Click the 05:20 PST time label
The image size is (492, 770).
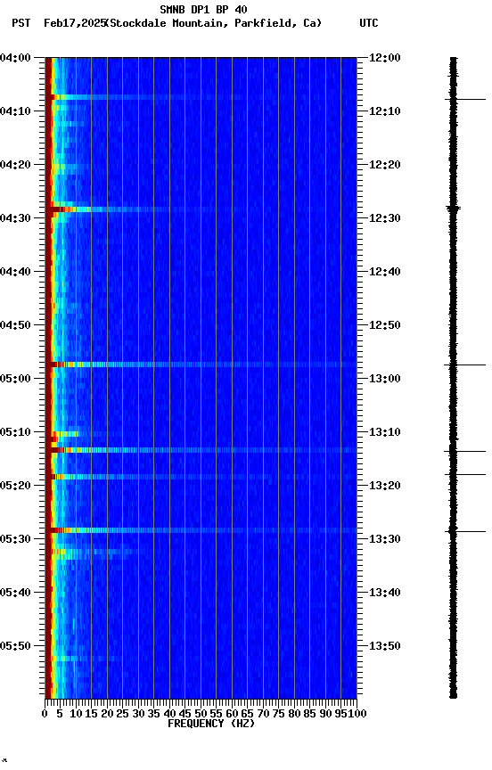pyautogui.click(x=15, y=487)
